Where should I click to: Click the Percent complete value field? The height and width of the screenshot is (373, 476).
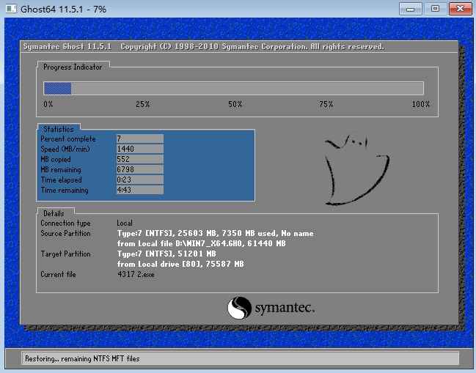[x=139, y=139]
